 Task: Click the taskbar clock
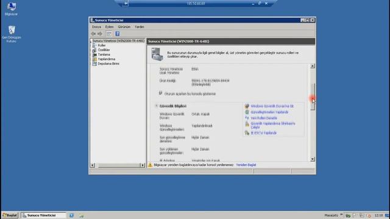pos(378,215)
